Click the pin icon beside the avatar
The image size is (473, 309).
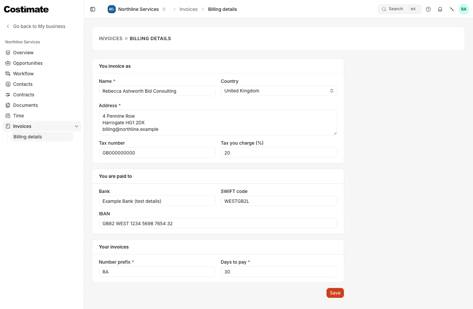click(452, 9)
